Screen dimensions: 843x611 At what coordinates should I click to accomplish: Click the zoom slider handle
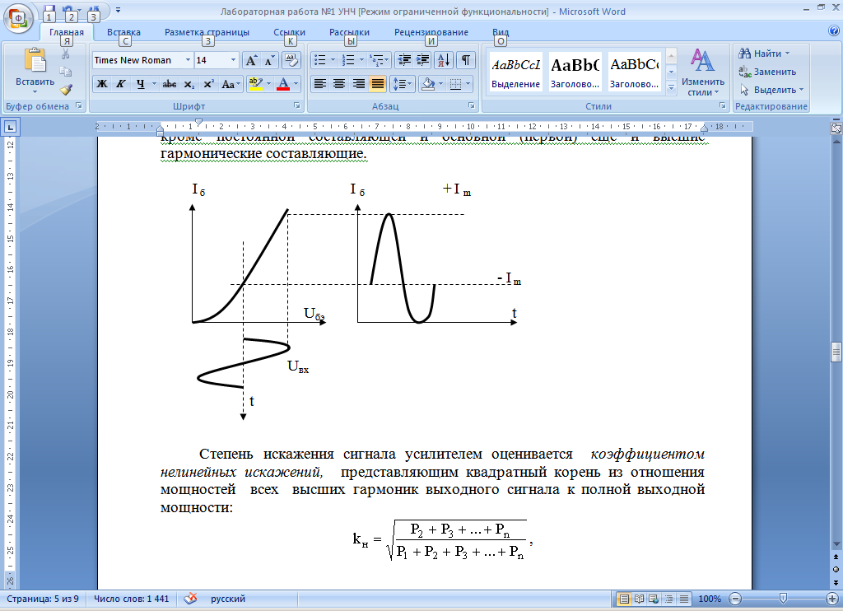click(784, 599)
